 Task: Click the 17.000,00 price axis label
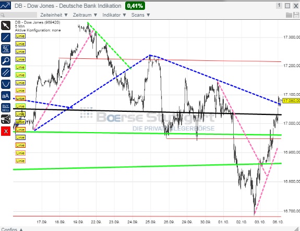point(291,123)
